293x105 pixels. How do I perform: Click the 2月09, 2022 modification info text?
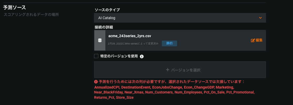tap(133, 43)
